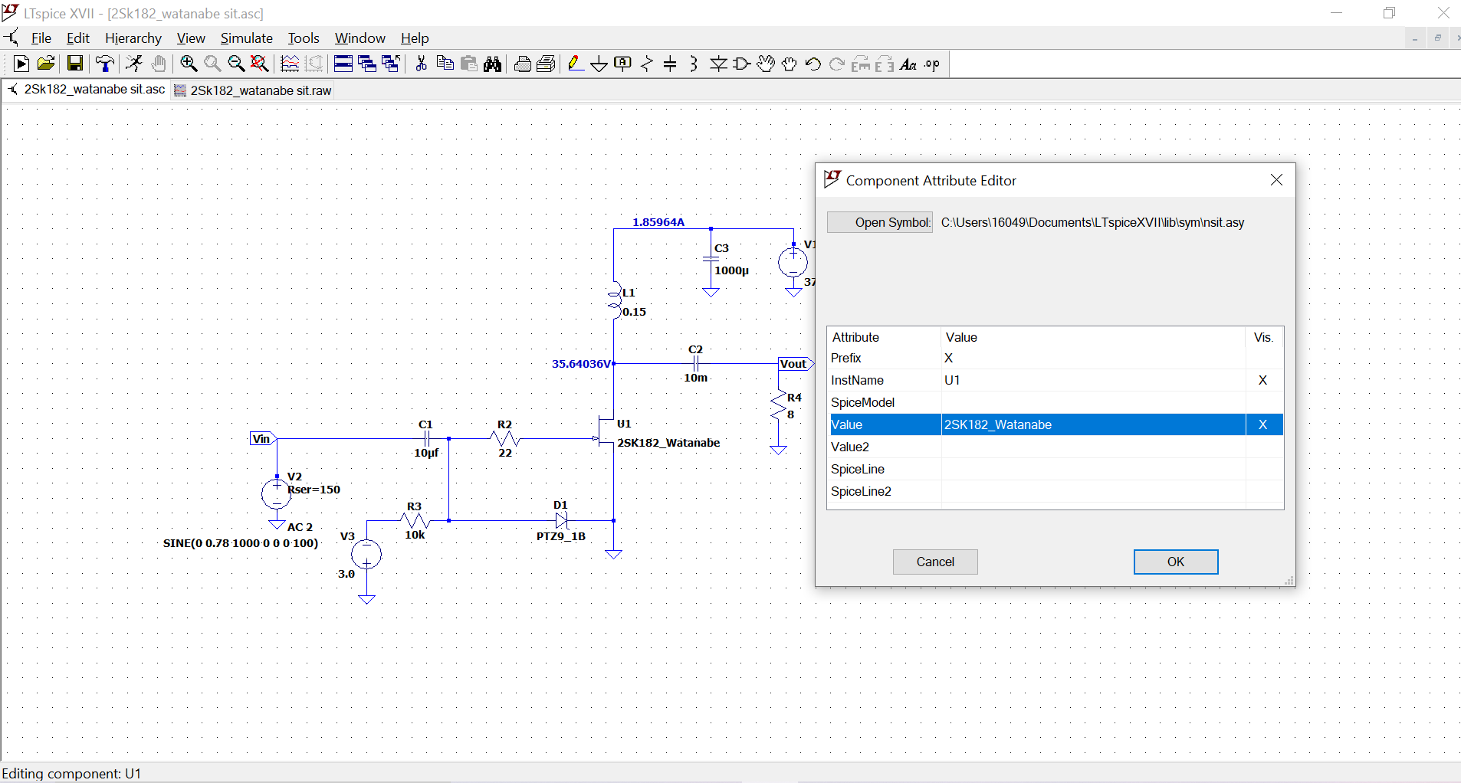Switch to 2Sk182_watanabe sit.raw tab
Viewport: 1461px width, 783px height.
(253, 90)
